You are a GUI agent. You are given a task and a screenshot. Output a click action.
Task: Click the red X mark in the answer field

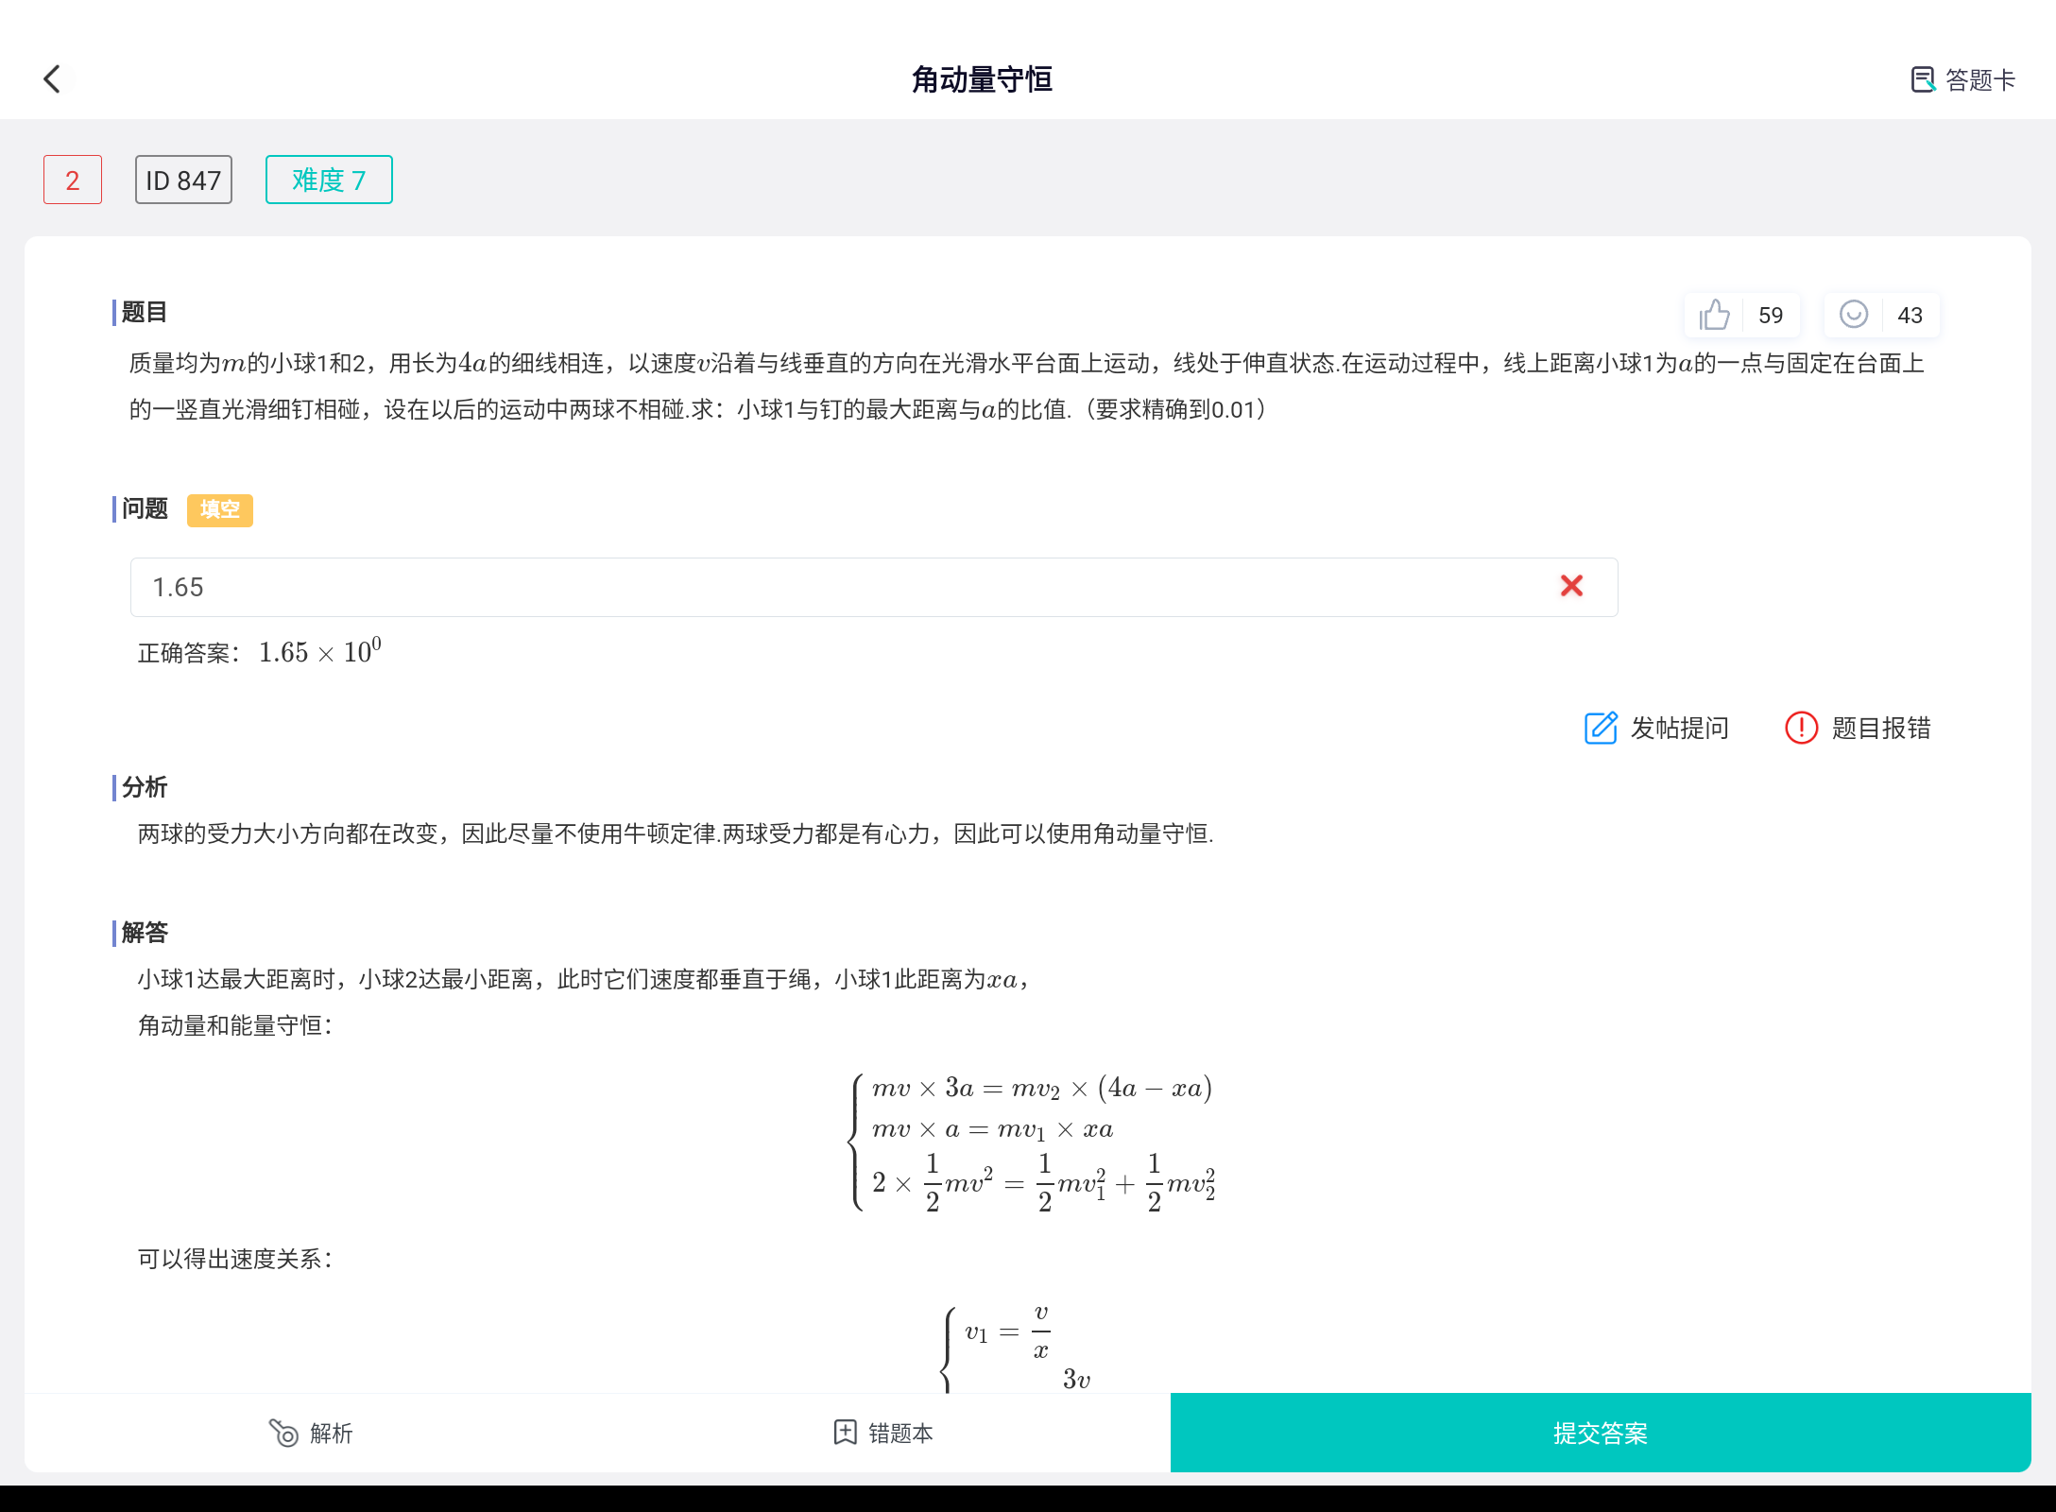coord(1571,586)
